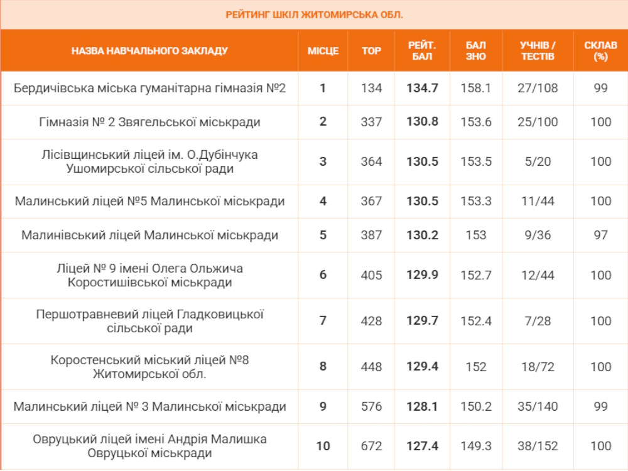This screenshot has height=471, width=628.
Task: Click the 'Рейтинг шкіл Житомирська обл.' title
Action: point(314,14)
